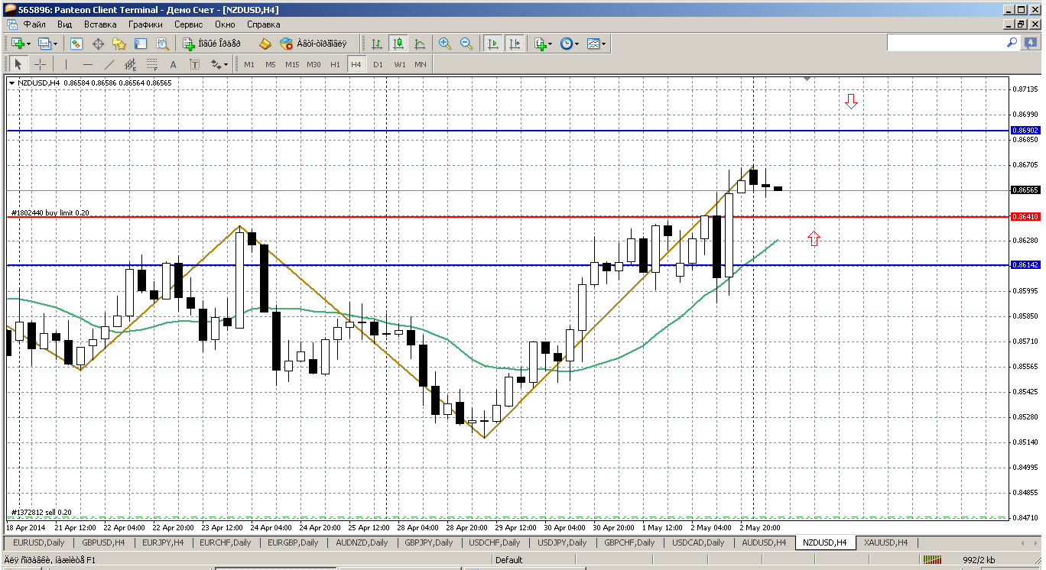Screen dimensions: 1046x570
Task: Launch the MetaEditor icon
Action: (265, 44)
